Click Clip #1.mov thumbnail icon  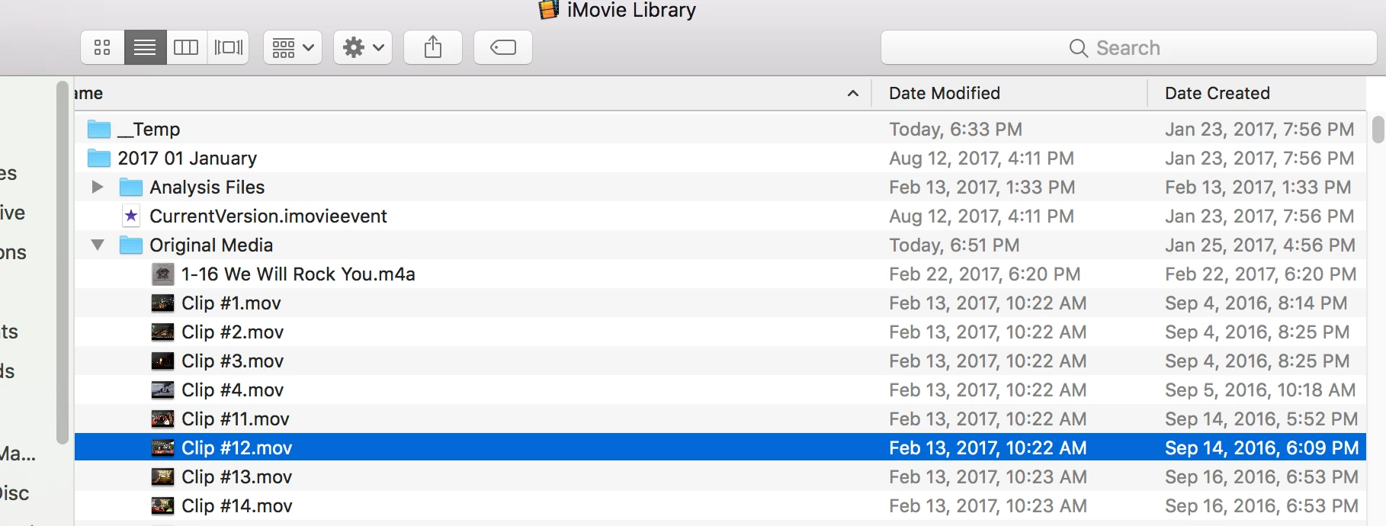162,303
